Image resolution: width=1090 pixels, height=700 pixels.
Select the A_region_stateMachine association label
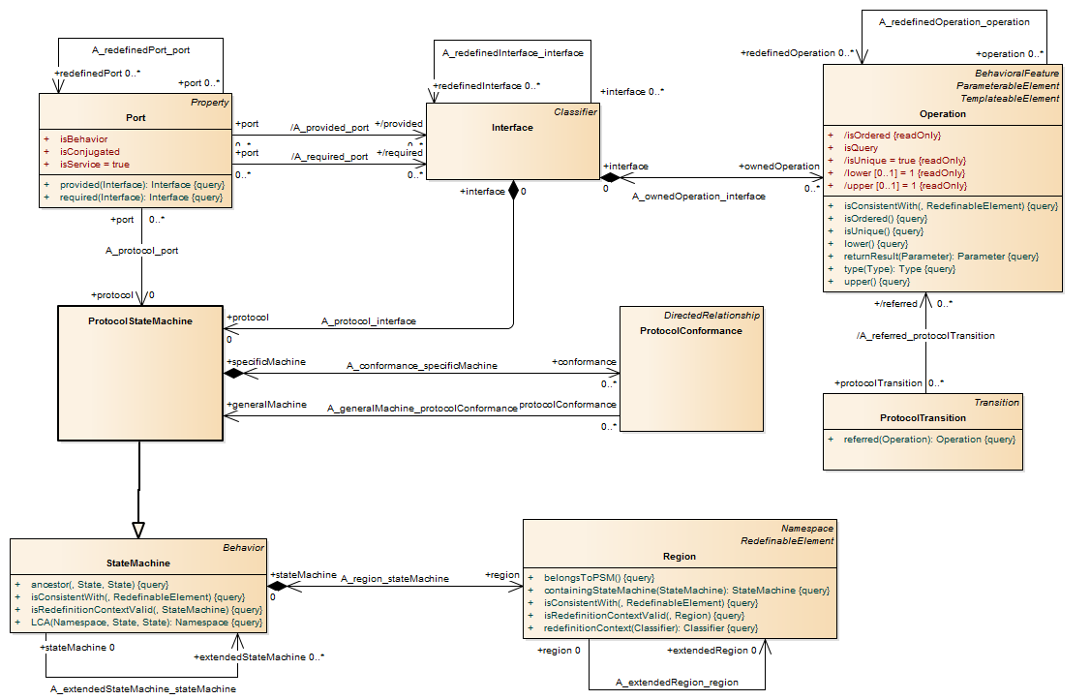click(395, 578)
